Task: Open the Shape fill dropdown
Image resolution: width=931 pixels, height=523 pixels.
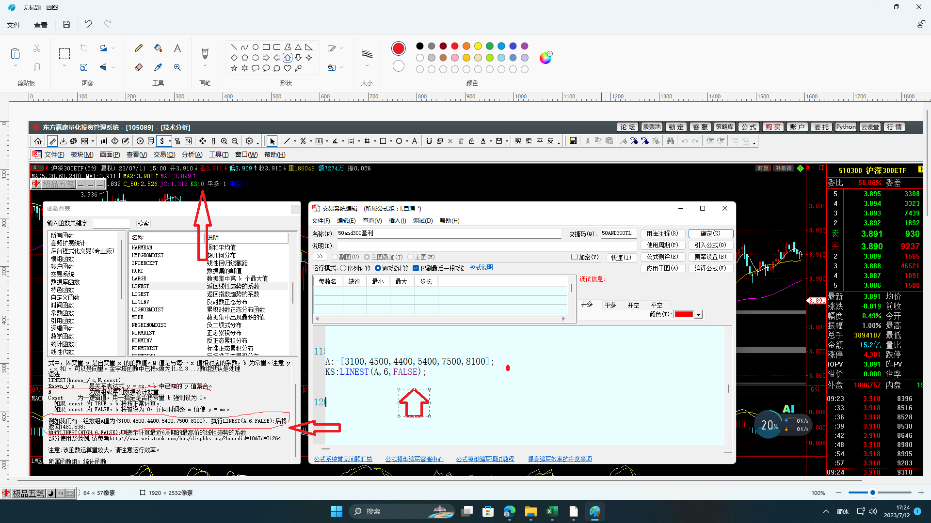Action: click(336, 67)
